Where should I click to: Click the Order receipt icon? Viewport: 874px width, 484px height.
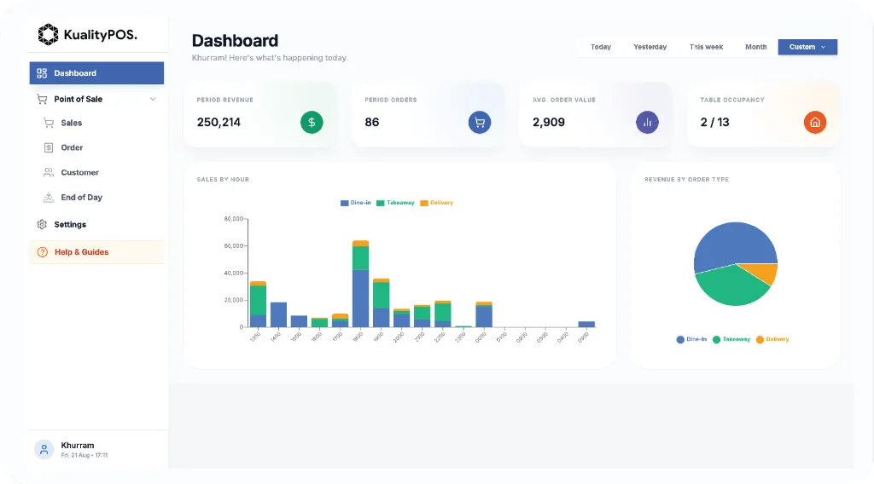pyautogui.click(x=49, y=147)
